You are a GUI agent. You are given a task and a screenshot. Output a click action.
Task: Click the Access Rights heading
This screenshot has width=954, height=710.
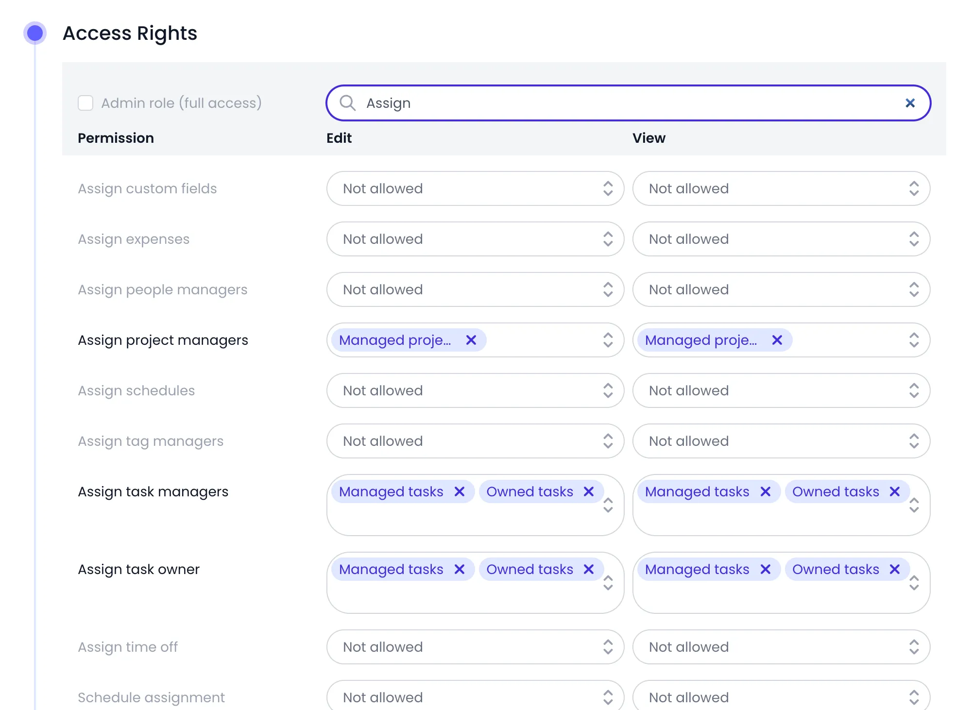(x=130, y=33)
